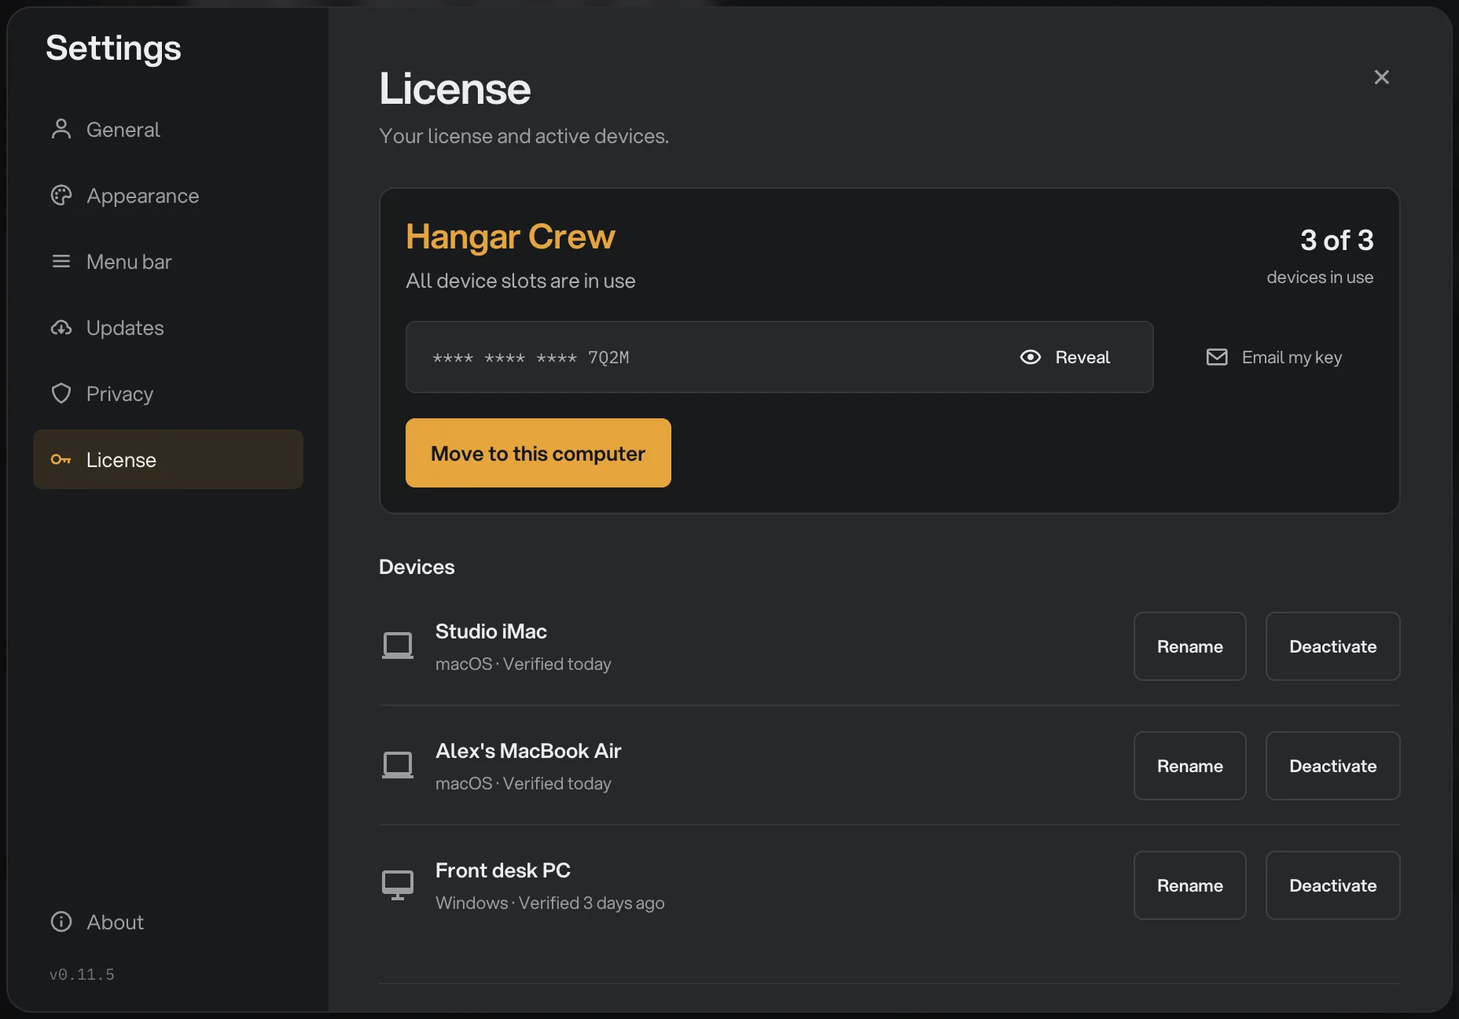
Task: Switch to Privacy settings
Action: coord(168,393)
